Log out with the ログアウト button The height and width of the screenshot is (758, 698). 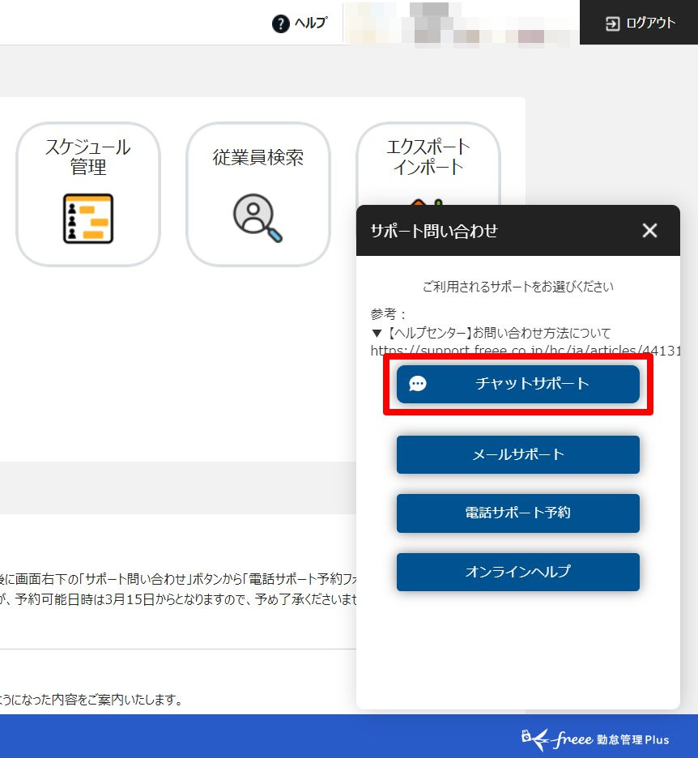[639, 22]
